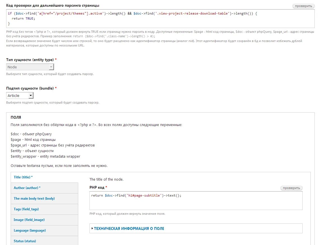Click the Тип сущности (entity type) label
Screen dimensions: 320x245
[x=30, y=60]
